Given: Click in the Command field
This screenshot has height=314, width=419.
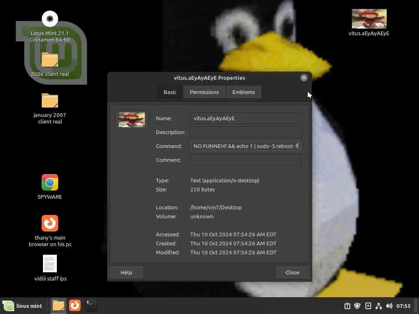Looking at the screenshot, I should [246, 146].
